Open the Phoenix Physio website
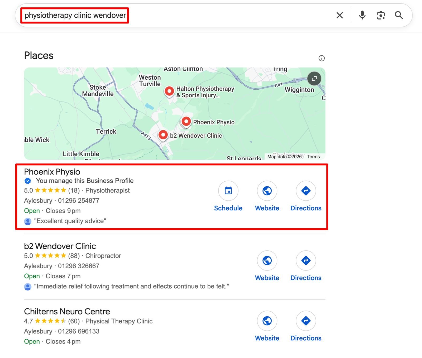This screenshot has height=358, width=422. (267, 191)
